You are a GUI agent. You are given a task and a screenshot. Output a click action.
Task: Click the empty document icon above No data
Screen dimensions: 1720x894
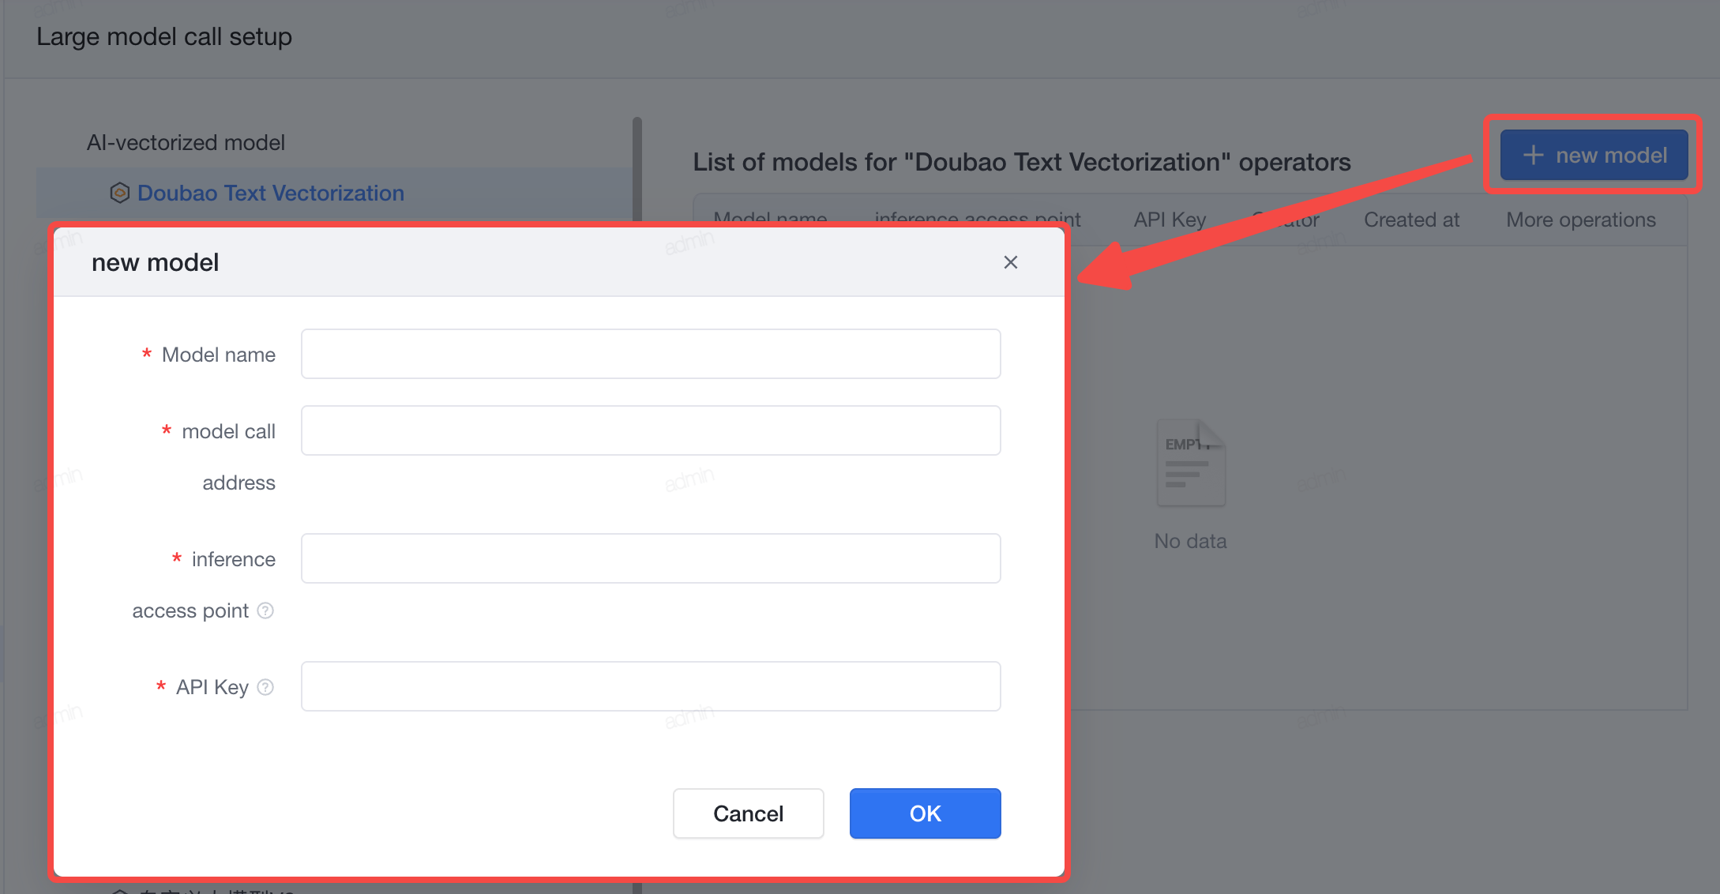(1191, 463)
